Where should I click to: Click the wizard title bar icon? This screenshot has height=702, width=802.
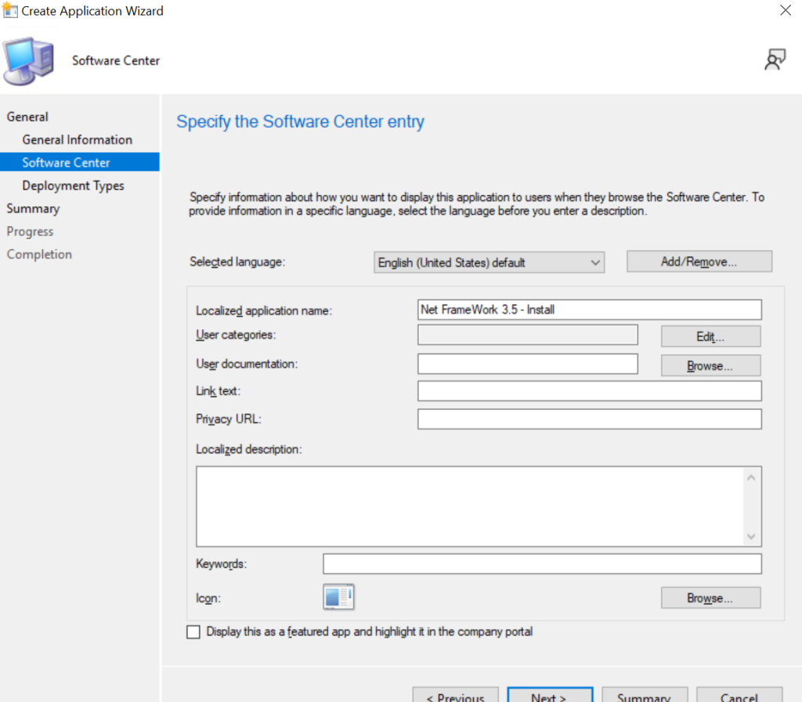tap(9, 10)
